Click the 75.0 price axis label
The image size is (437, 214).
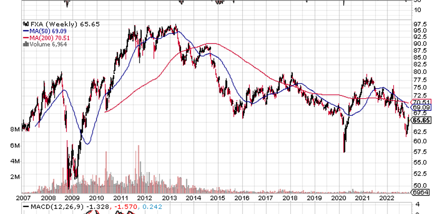tap(420, 87)
